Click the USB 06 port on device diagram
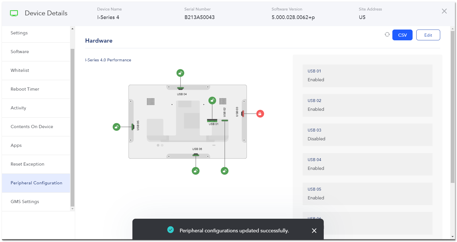The height and width of the screenshot is (242, 457). (x=196, y=155)
